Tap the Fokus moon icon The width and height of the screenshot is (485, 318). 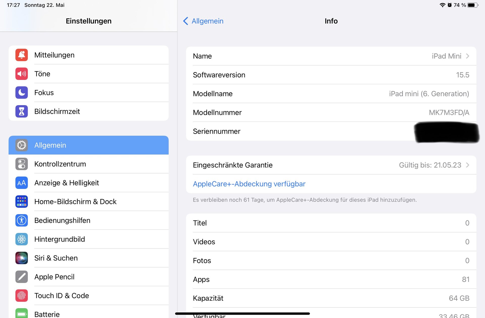tap(21, 93)
